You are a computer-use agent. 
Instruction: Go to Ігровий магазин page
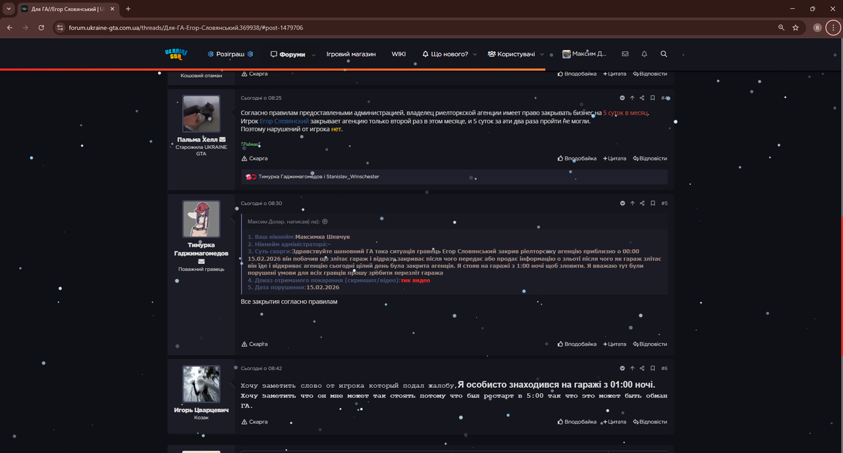(351, 54)
